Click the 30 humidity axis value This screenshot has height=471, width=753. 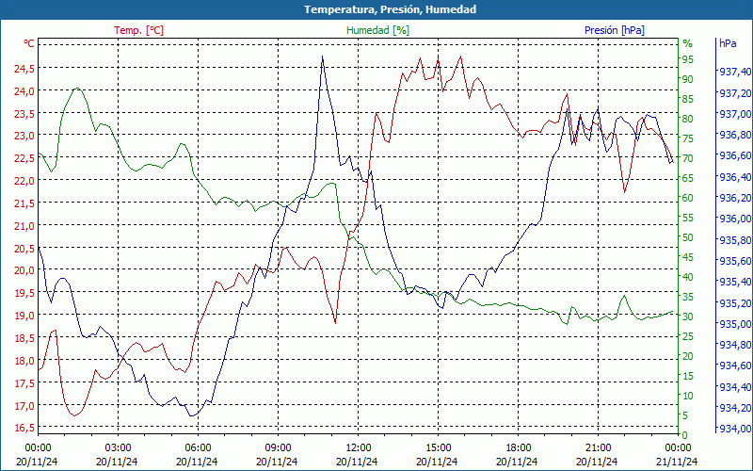pyautogui.click(x=688, y=317)
